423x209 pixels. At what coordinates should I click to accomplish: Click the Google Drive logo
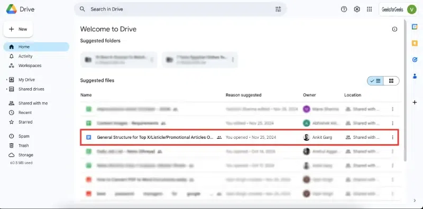pyautogui.click(x=11, y=9)
